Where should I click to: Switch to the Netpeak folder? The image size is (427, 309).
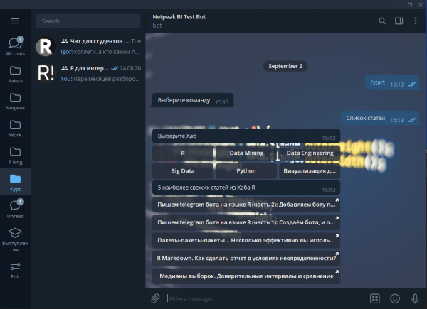(x=15, y=102)
